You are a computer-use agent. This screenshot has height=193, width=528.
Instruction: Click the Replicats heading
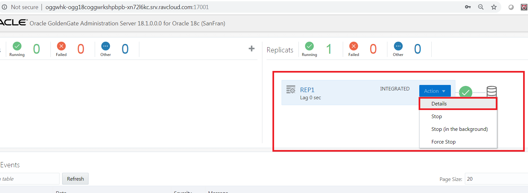[280, 50]
